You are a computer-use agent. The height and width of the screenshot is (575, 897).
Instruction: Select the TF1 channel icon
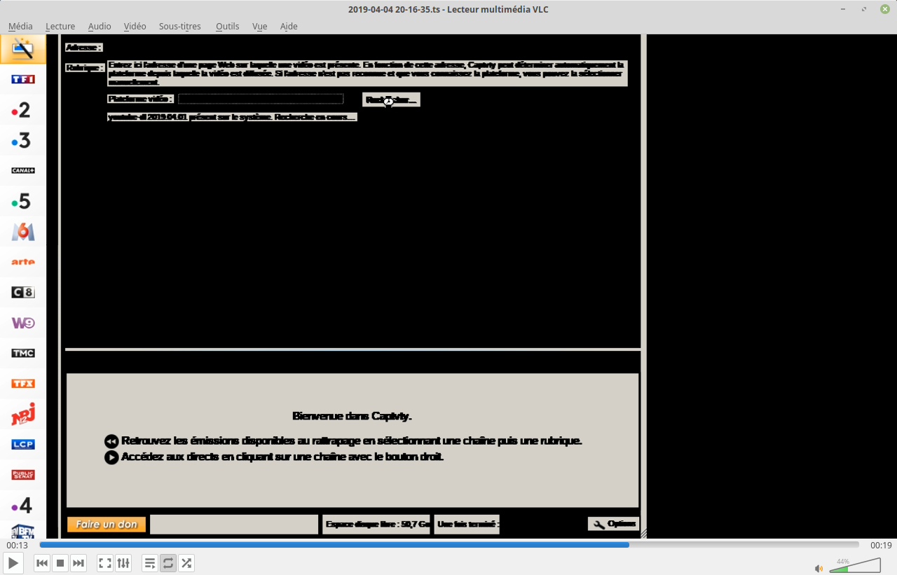[22, 79]
